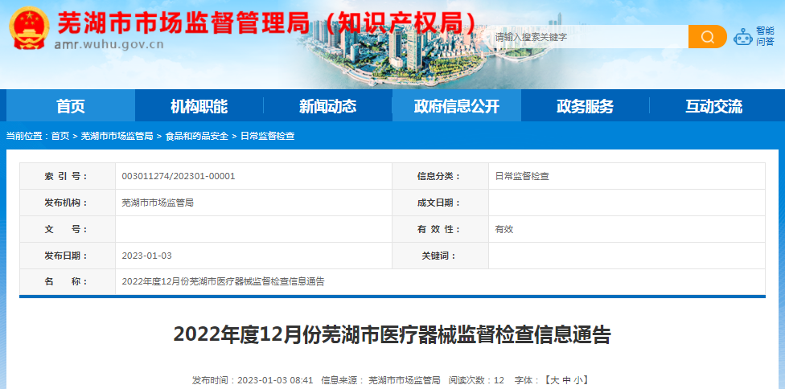The image size is (785, 389).
Task: Open the 机构职能 navigation tab
Action: coord(199,106)
